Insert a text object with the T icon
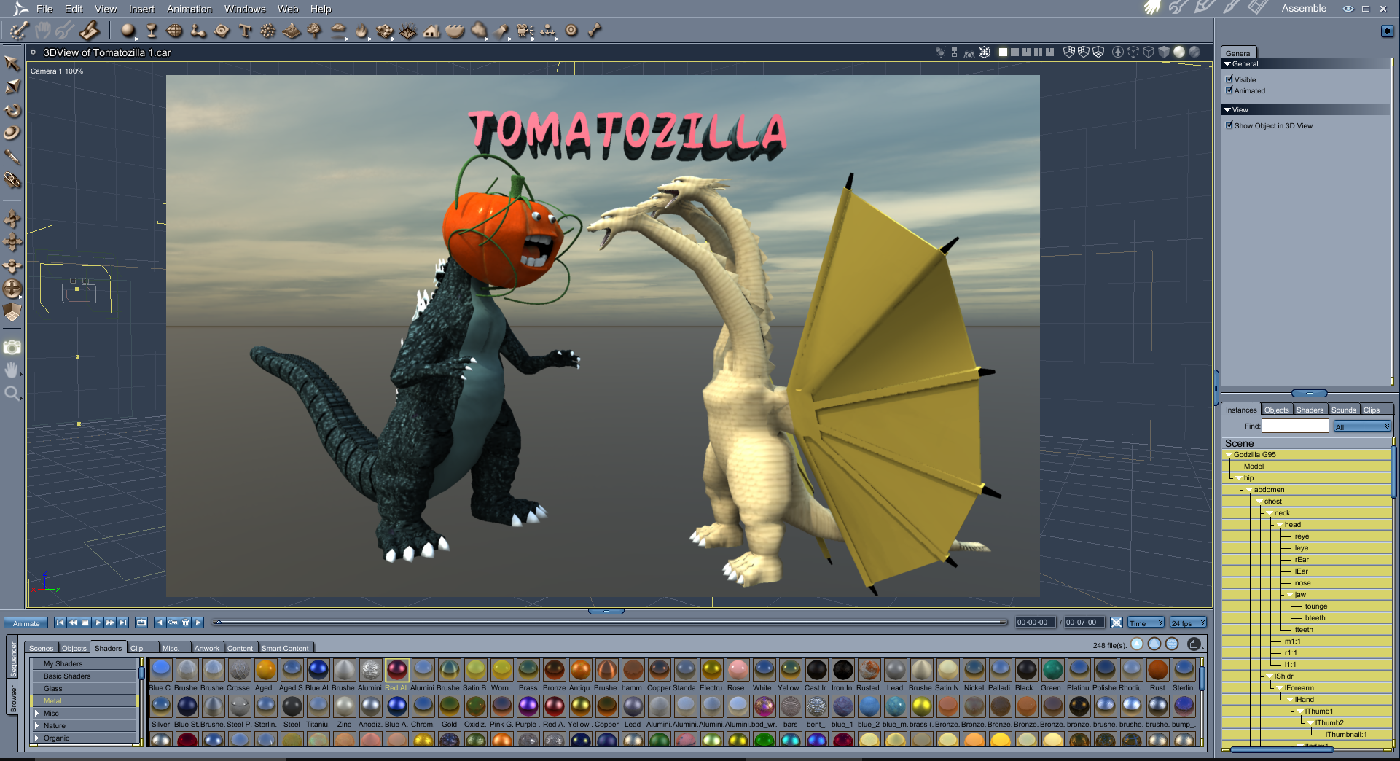This screenshot has width=1400, height=761. click(x=245, y=31)
